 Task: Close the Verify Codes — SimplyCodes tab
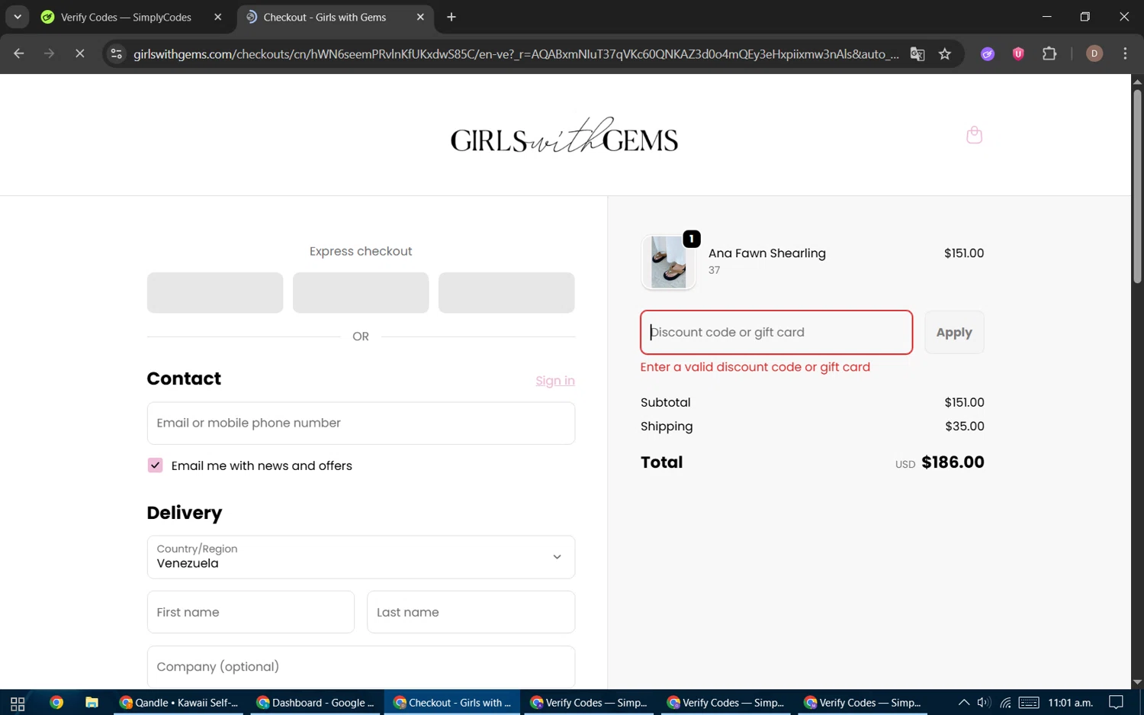217,17
